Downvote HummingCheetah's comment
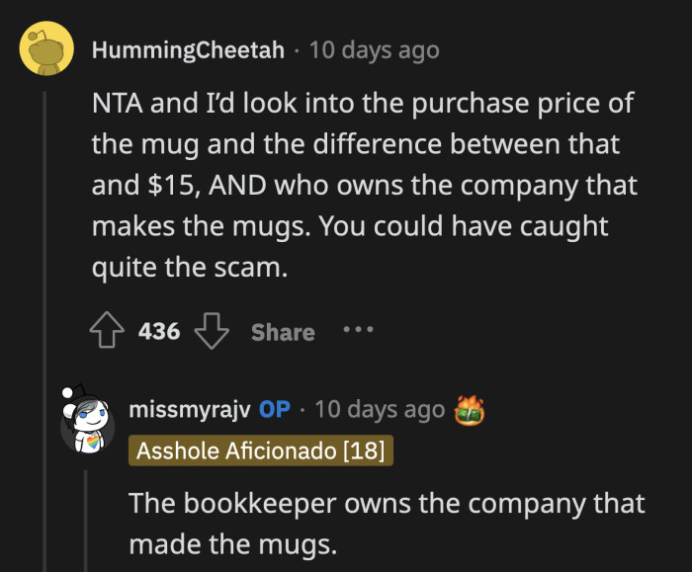 point(211,332)
